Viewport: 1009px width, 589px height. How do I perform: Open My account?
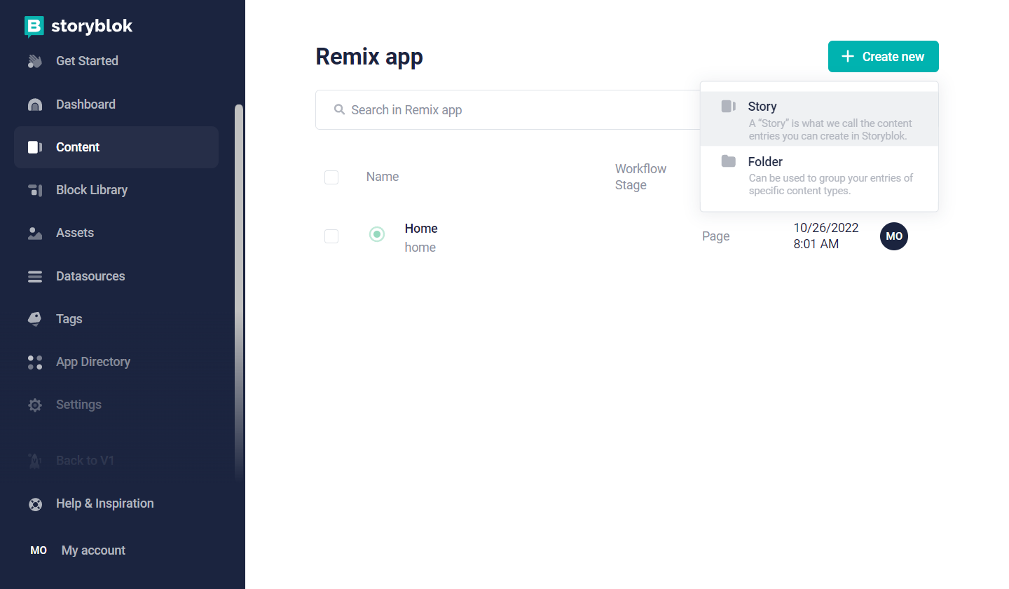[x=93, y=550]
